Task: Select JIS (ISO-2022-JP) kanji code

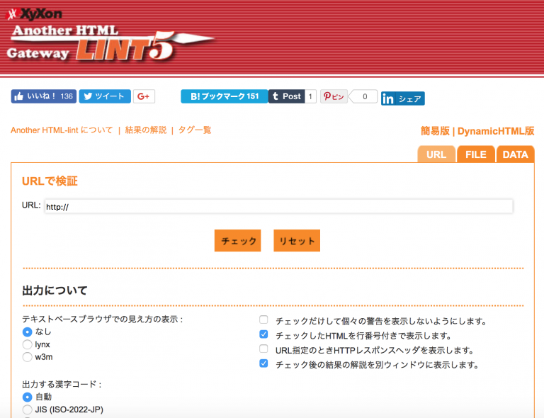Action: coord(28,409)
